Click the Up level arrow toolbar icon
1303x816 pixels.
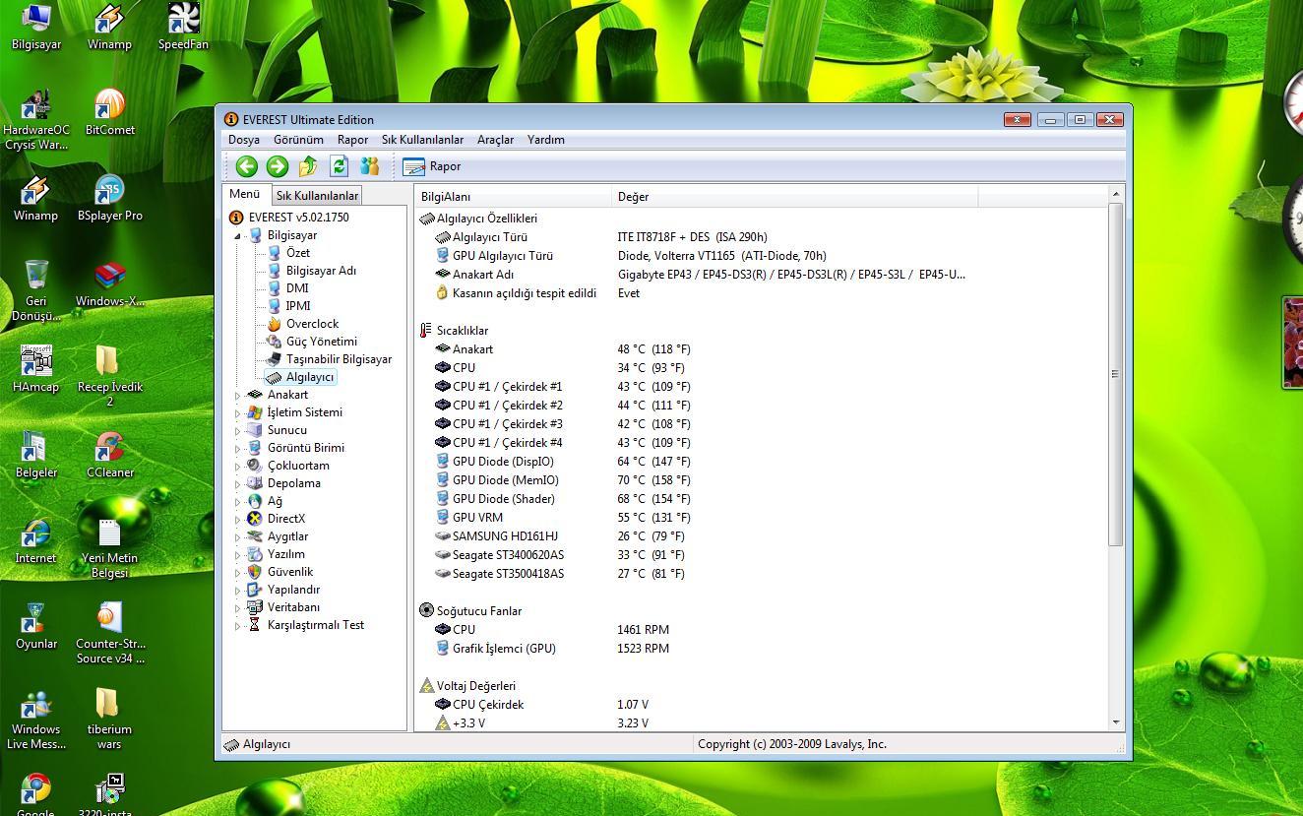[x=308, y=166]
